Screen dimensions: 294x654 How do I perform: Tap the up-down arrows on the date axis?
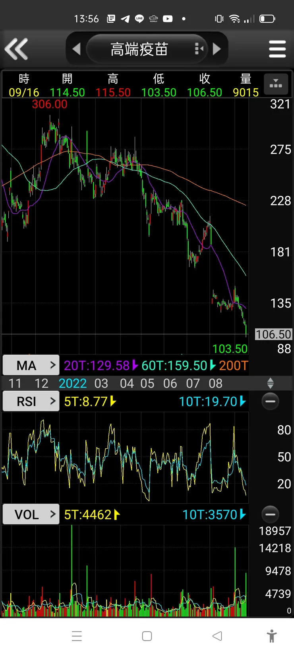point(271,383)
